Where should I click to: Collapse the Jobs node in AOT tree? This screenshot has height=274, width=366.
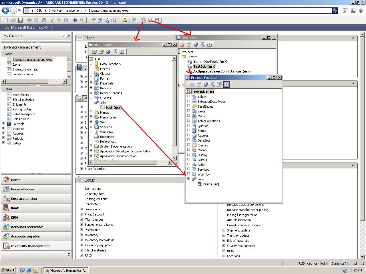[91, 102]
